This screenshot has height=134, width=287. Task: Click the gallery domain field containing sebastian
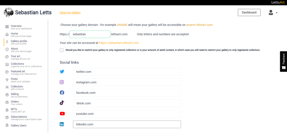click(x=90, y=34)
